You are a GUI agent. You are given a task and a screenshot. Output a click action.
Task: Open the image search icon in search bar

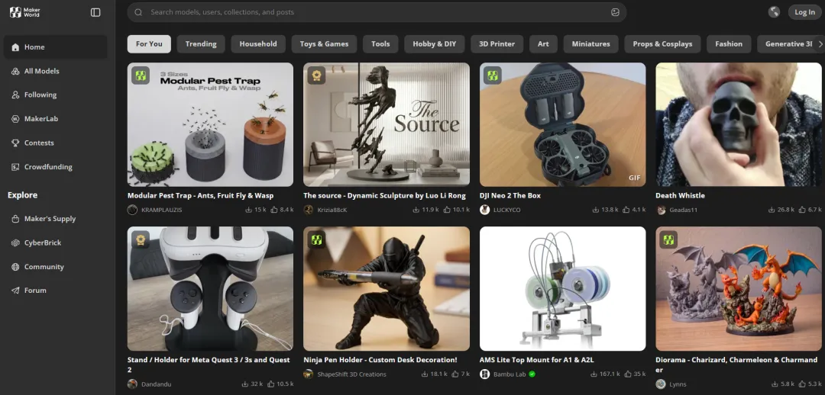tap(615, 12)
